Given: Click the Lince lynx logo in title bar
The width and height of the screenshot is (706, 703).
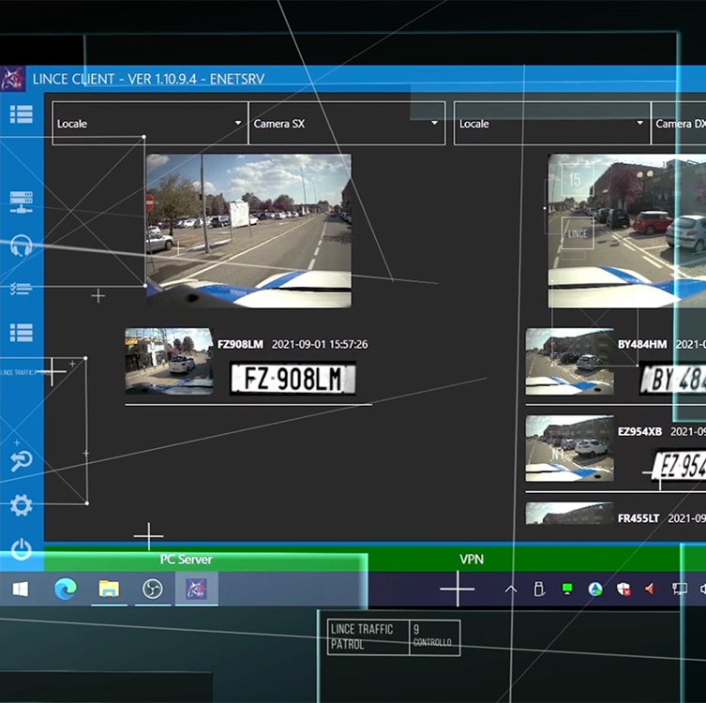Looking at the screenshot, I should (12, 79).
